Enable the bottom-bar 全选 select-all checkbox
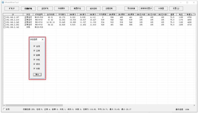The height and width of the screenshot is (113, 199). click(4, 109)
